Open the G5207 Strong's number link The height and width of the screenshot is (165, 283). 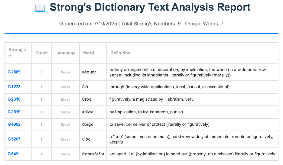(x=14, y=139)
